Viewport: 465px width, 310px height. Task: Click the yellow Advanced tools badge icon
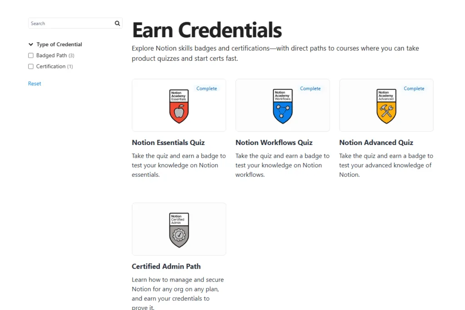click(x=386, y=107)
